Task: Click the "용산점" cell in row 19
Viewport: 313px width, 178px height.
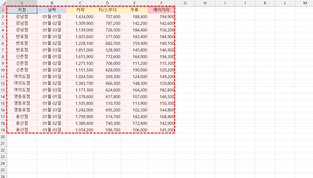Action: tap(22, 130)
